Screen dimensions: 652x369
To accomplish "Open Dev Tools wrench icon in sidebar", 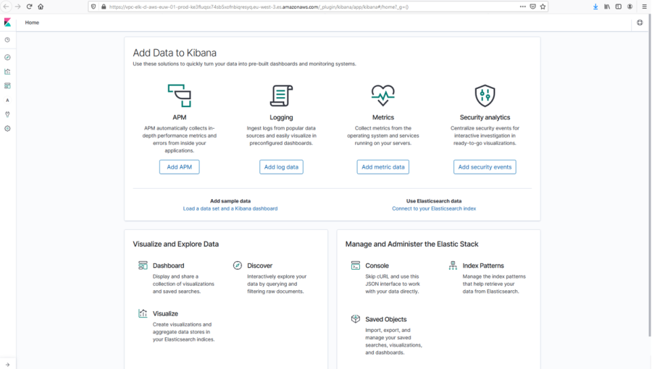I will click(7, 114).
